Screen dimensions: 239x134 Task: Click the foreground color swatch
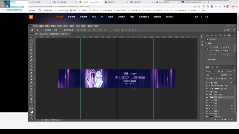point(31,110)
